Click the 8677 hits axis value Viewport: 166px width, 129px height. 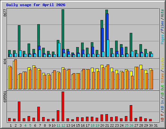point(5,13)
